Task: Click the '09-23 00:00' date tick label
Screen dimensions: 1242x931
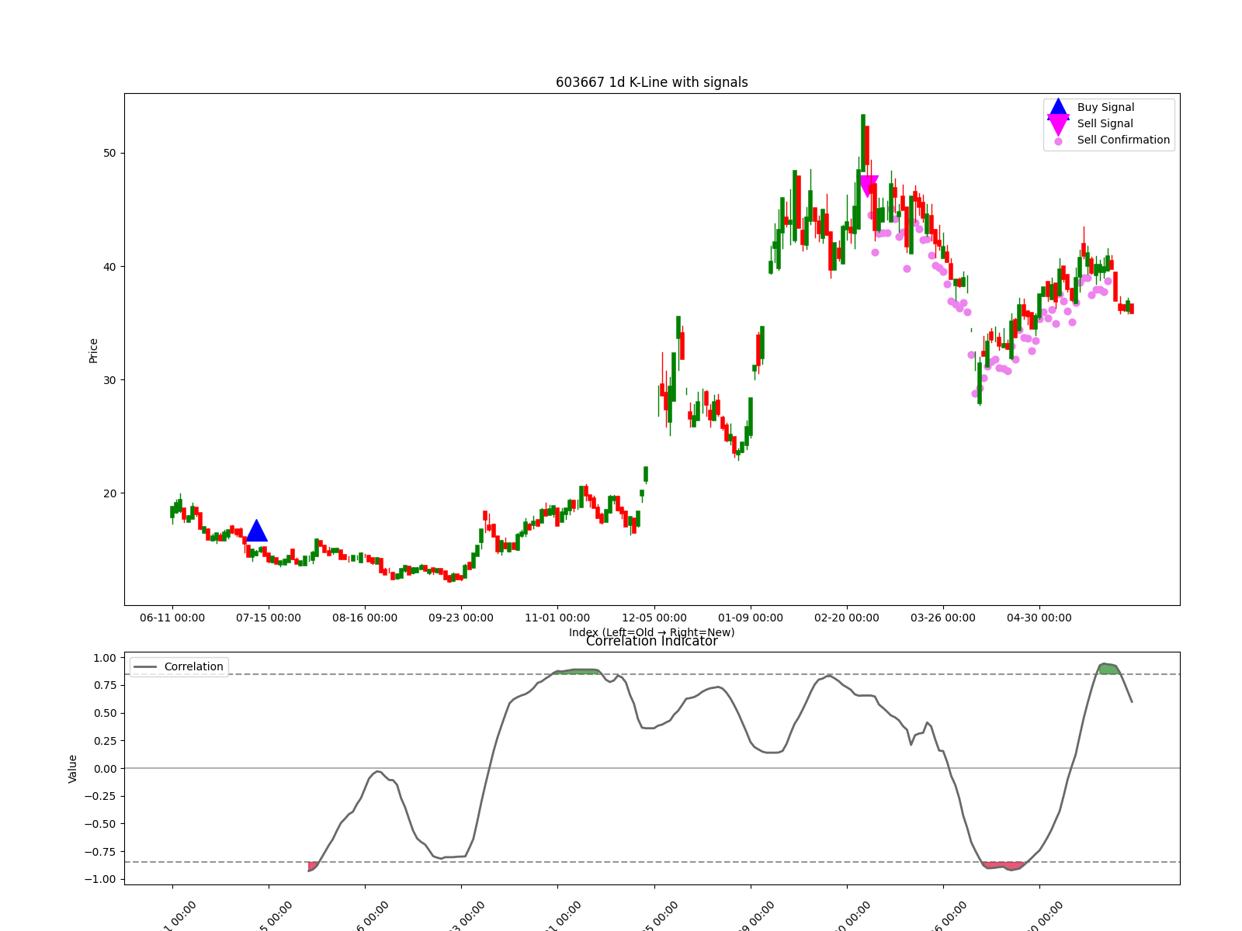Action: 461,618
